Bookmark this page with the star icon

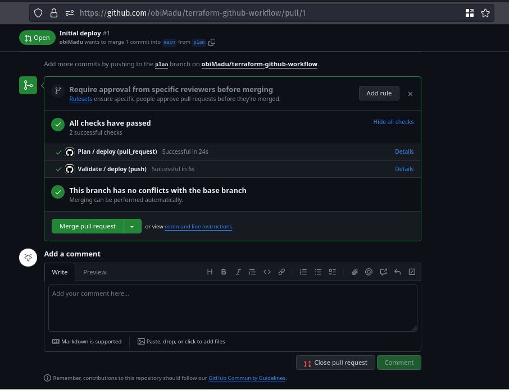coord(485,13)
